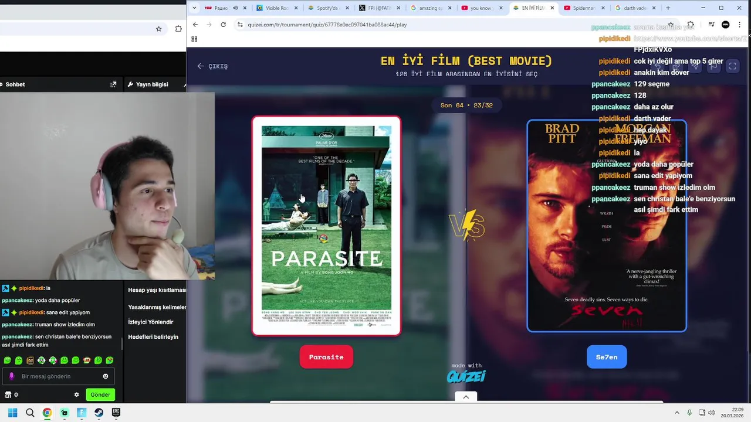This screenshot has height=422, width=751.
Task: Click the chat message input field
Action: [59, 376]
